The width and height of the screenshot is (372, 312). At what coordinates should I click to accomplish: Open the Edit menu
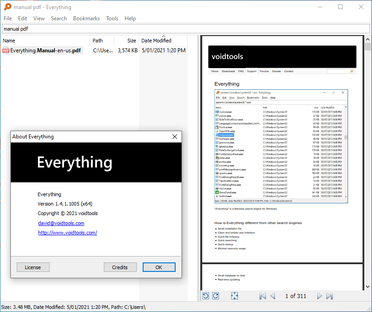(x=23, y=18)
